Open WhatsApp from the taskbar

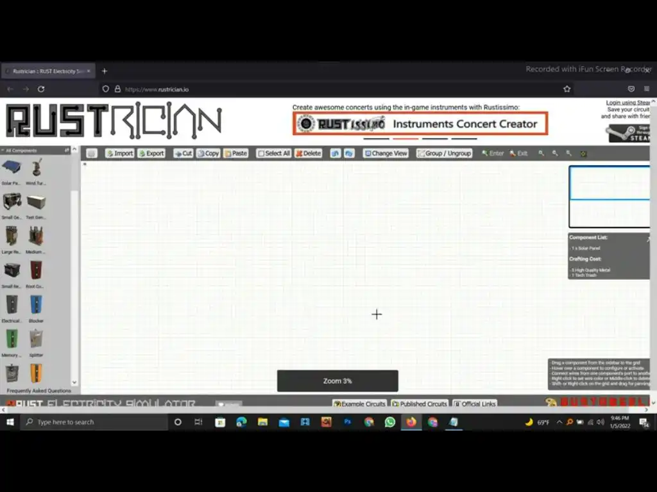click(389, 422)
